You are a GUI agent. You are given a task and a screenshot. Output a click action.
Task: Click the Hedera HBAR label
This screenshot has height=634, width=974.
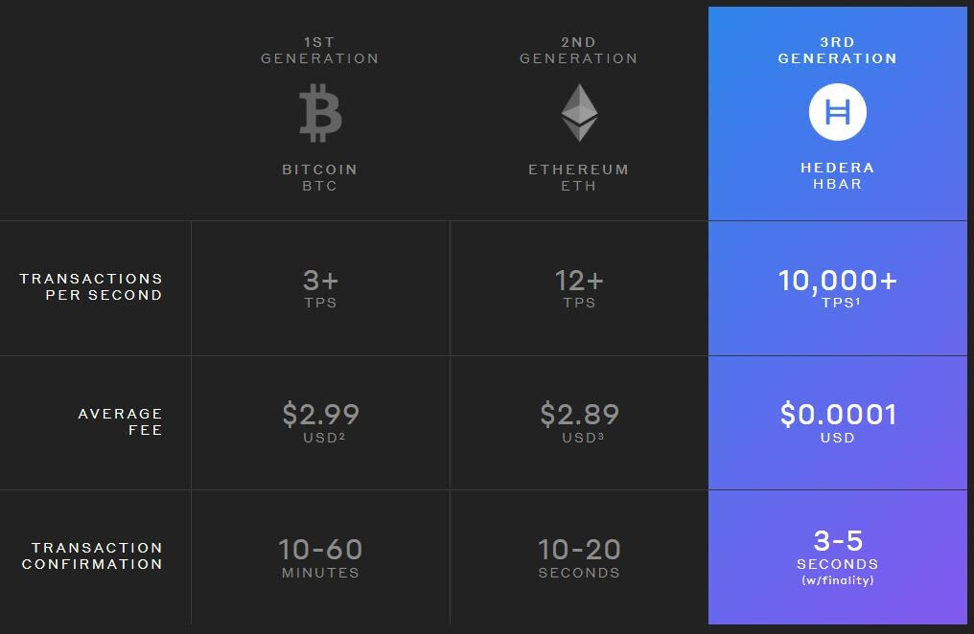(x=837, y=175)
